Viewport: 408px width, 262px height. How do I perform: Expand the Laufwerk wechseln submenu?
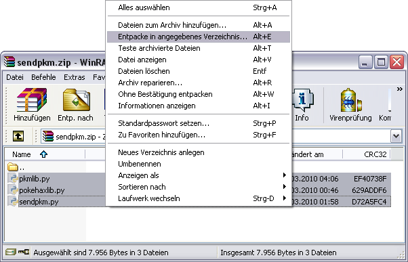285,198
